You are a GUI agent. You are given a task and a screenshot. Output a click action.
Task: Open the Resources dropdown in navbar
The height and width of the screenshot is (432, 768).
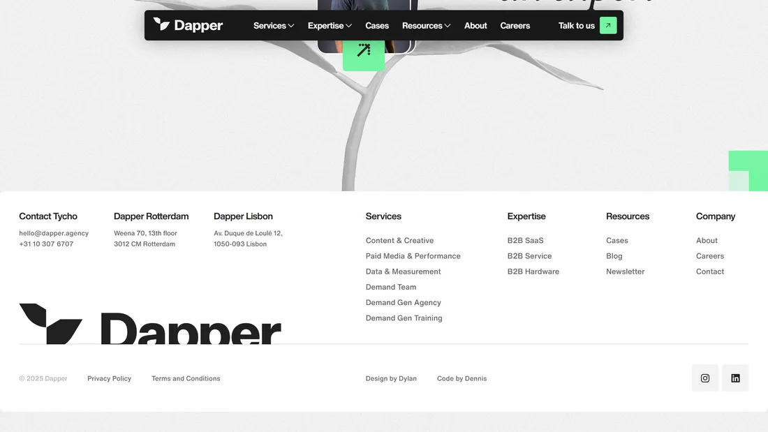(x=426, y=26)
